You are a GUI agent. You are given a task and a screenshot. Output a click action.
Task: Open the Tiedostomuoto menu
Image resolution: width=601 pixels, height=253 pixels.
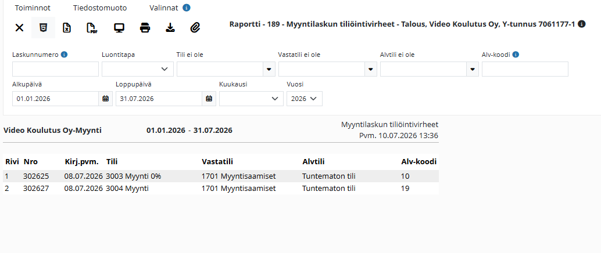click(99, 8)
